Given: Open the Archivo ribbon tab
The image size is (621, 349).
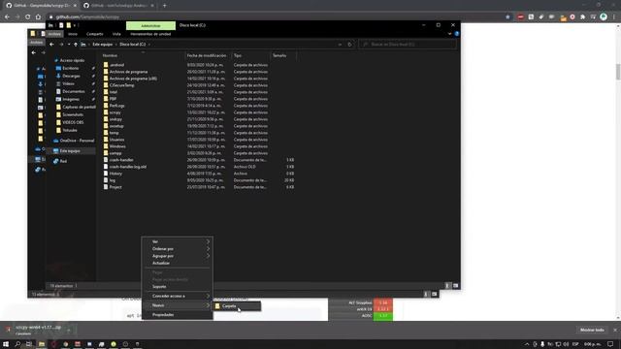Looking at the screenshot, I should tap(54, 34).
